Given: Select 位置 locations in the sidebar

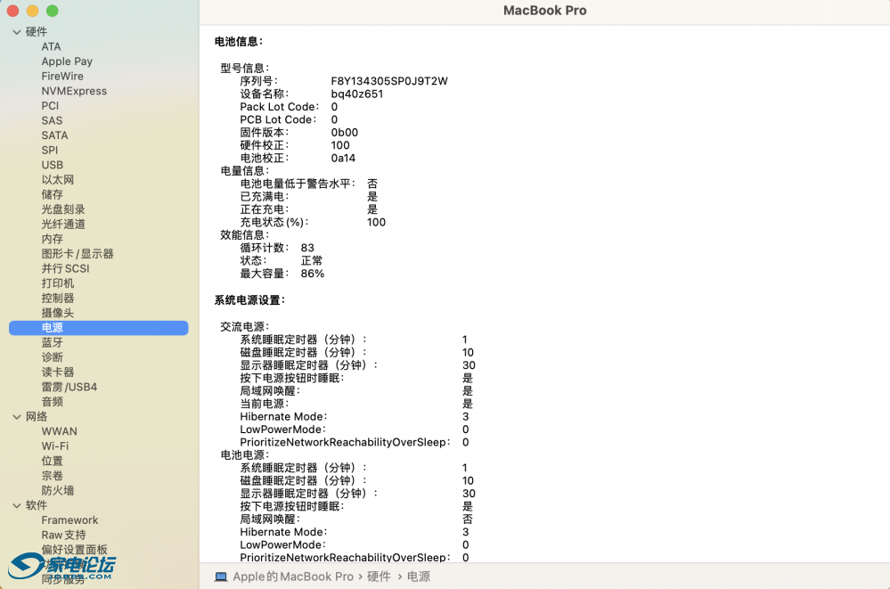Looking at the screenshot, I should (52, 461).
